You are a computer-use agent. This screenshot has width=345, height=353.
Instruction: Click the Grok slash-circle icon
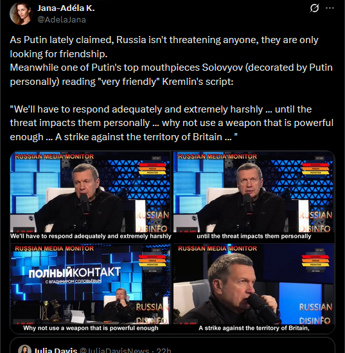pyautogui.click(x=314, y=8)
